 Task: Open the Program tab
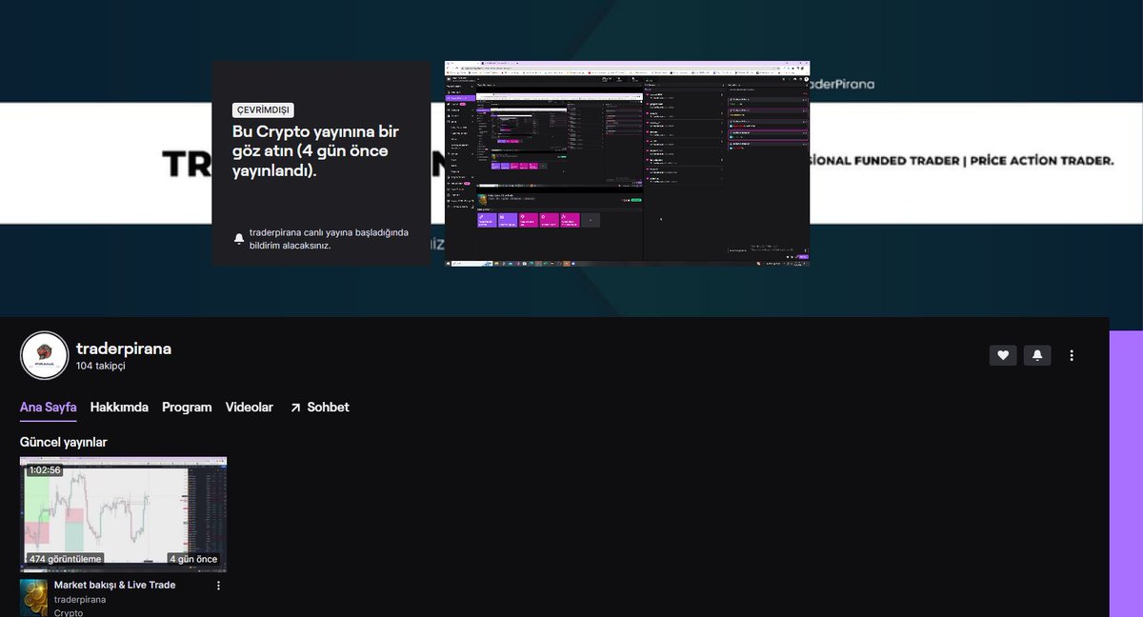[x=187, y=408]
